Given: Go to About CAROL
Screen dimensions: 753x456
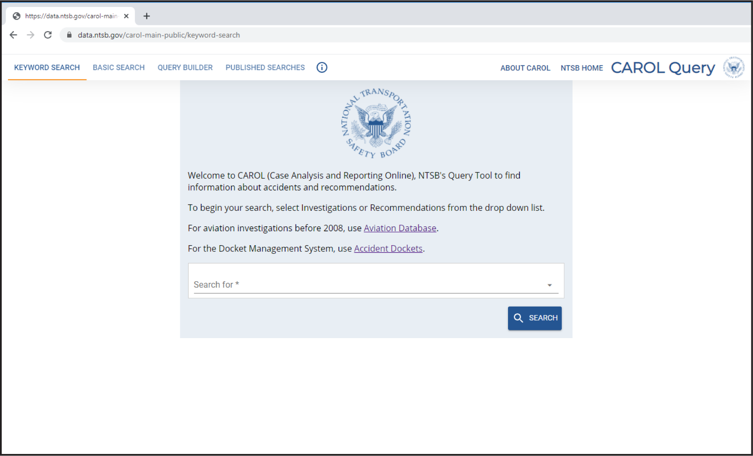Looking at the screenshot, I should (x=525, y=68).
